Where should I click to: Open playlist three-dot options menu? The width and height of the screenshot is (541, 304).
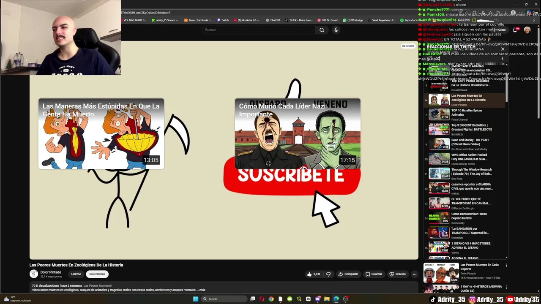click(x=503, y=59)
